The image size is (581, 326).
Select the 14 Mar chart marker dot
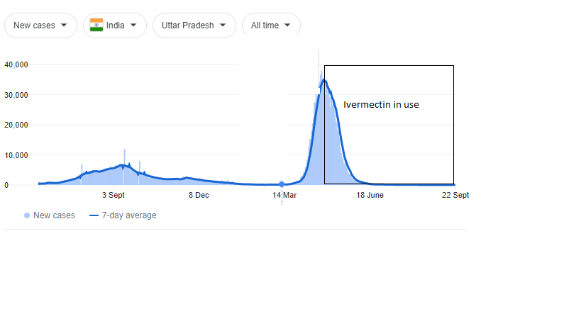282,184
